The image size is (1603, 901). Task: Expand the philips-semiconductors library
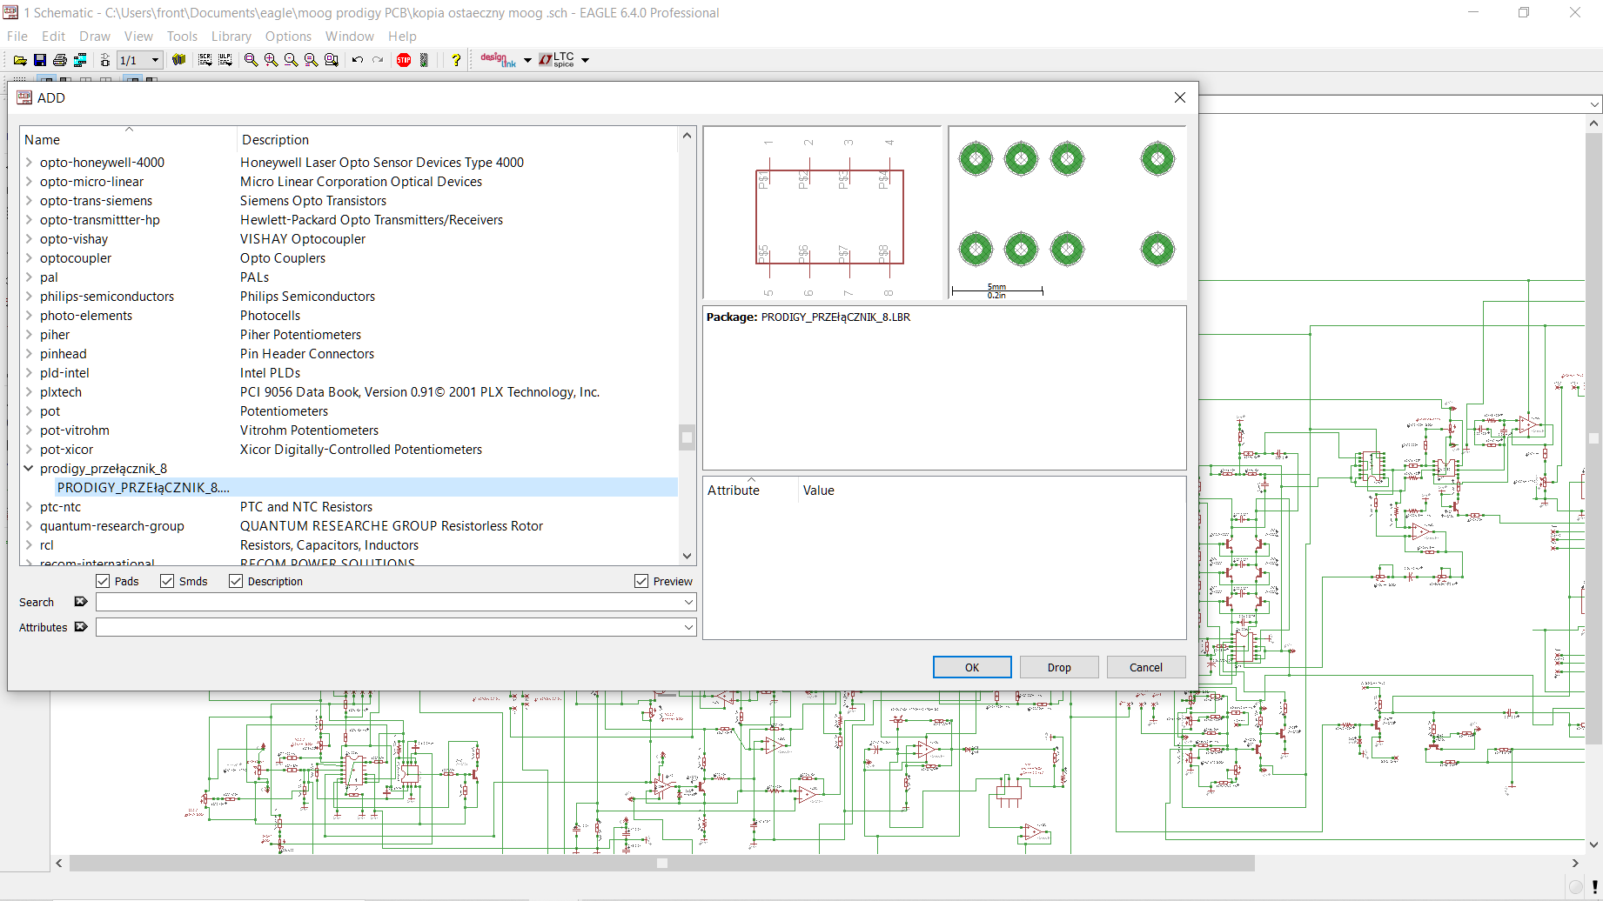pos(29,296)
